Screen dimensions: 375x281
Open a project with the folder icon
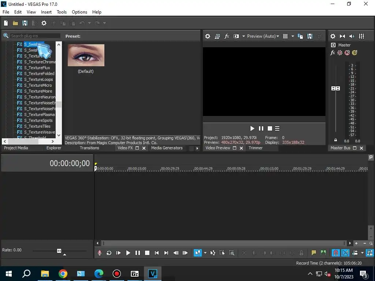15,23
